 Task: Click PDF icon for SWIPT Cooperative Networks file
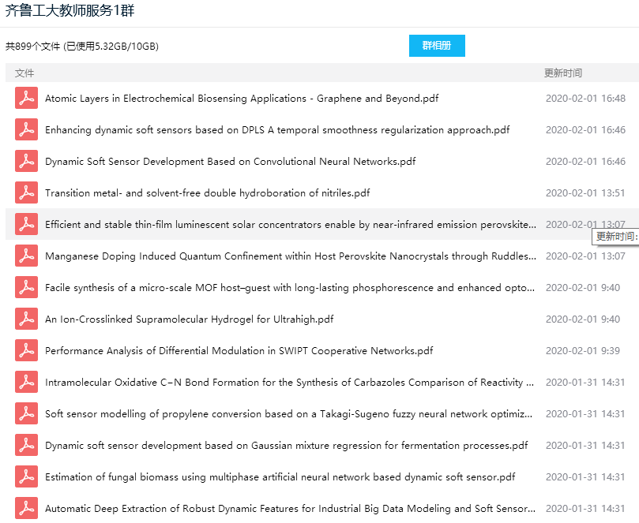[26, 351]
